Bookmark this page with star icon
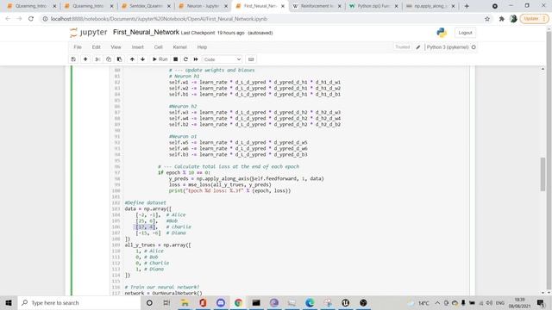Image resolution: width=552 pixels, height=310 pixels. (487, 19)
